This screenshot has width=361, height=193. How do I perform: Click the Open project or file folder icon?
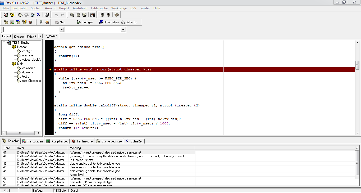[12, 15]
